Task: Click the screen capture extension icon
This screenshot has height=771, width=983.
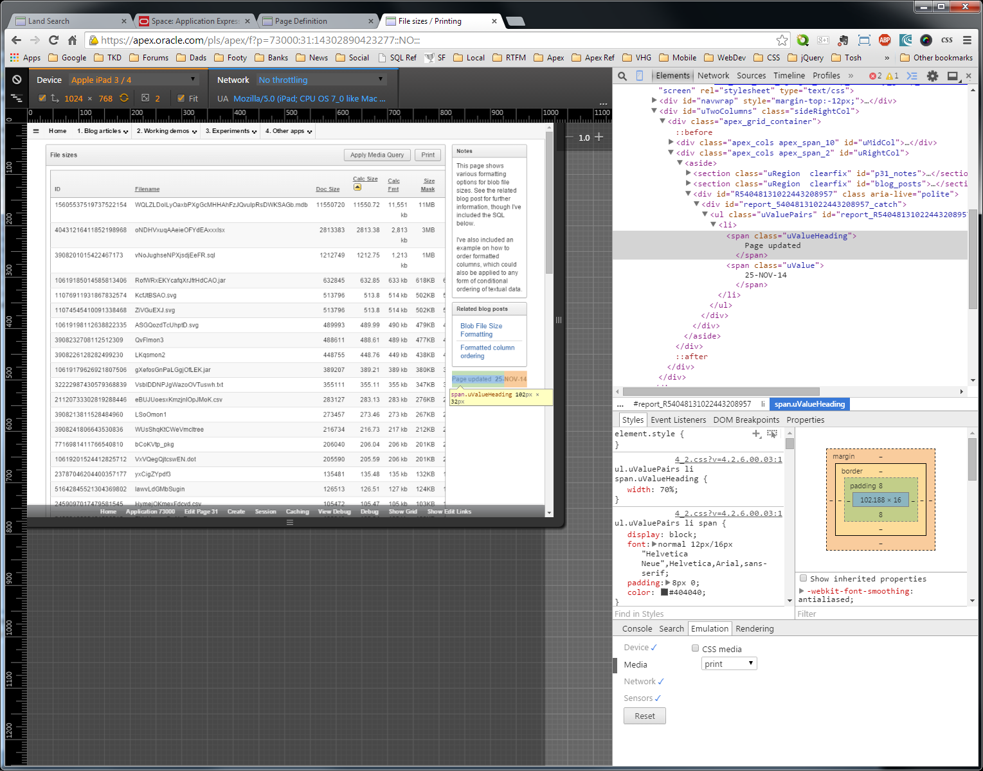Action: pos(864,40)
